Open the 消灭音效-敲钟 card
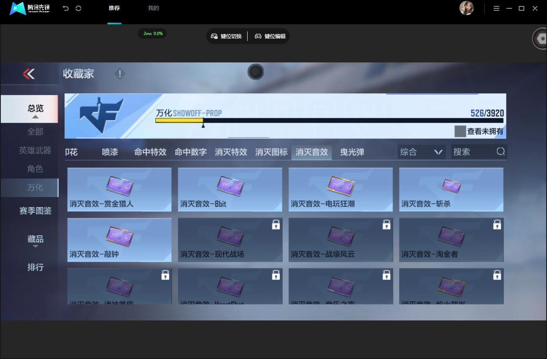 (x=119, y=240)
